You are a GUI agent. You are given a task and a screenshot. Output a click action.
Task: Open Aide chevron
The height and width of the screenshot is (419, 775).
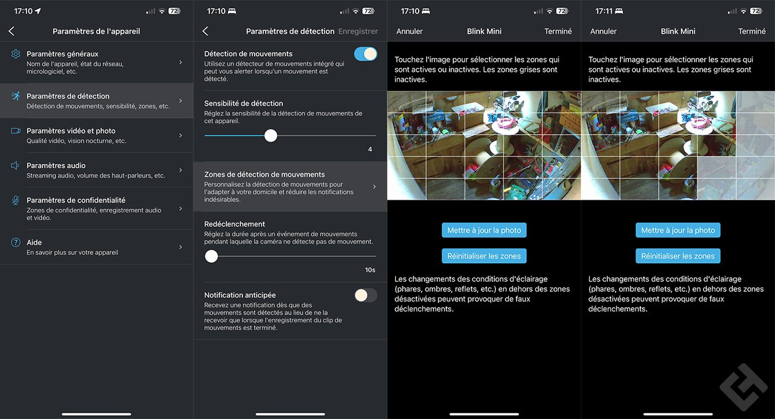[180, 247]
